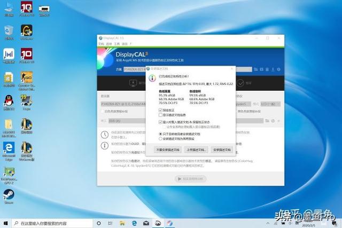Screen dimensions: 342x228
Task: Open the second menu in DisplayCAL menu bar
Action: coord(109,44)
